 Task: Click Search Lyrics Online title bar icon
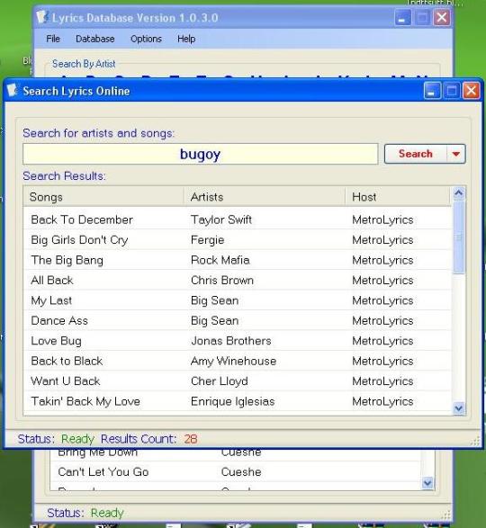pyautogui.click(x=12, y=90)
